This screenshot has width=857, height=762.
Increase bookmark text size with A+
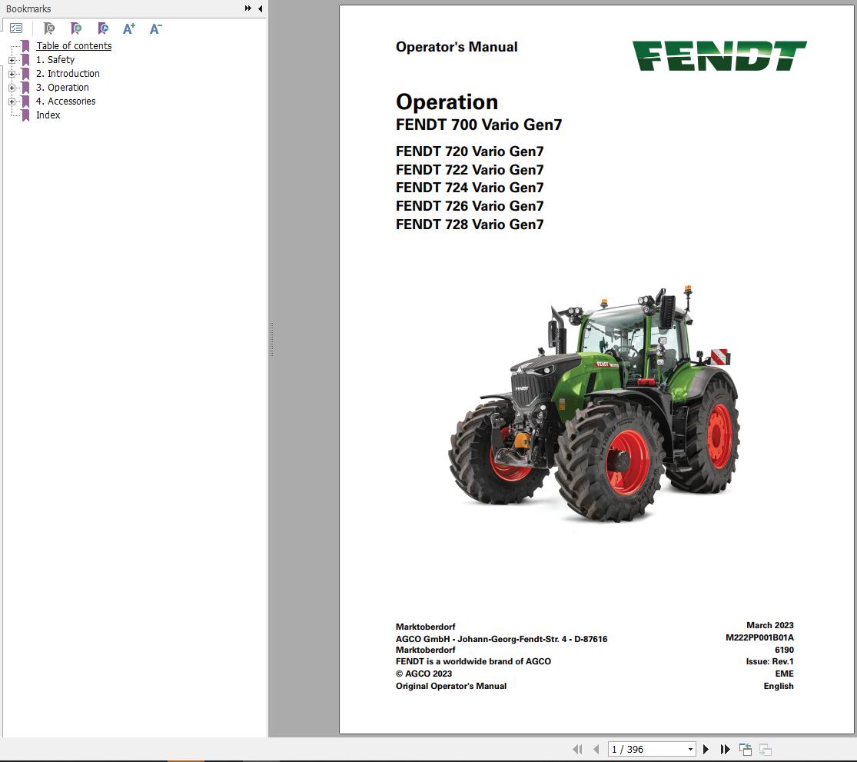click(129, 28)
